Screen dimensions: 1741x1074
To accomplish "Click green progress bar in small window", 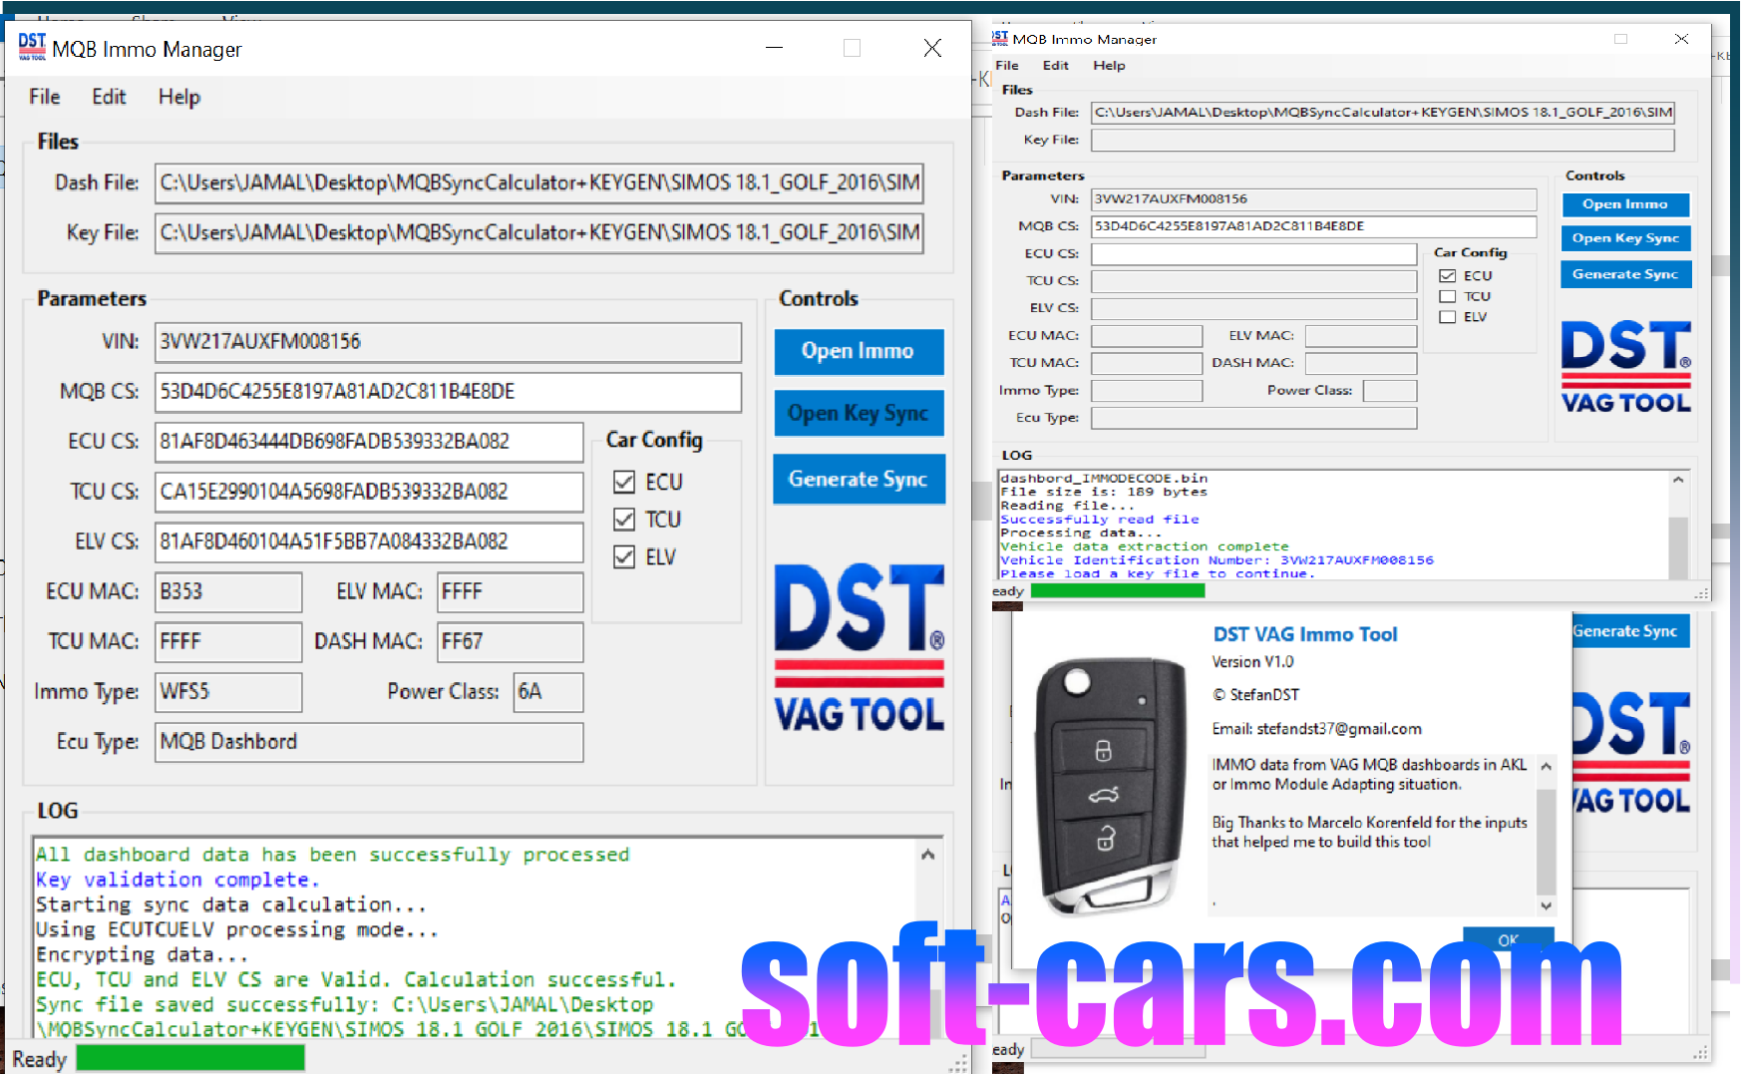I will click(x=1118, y=591).
